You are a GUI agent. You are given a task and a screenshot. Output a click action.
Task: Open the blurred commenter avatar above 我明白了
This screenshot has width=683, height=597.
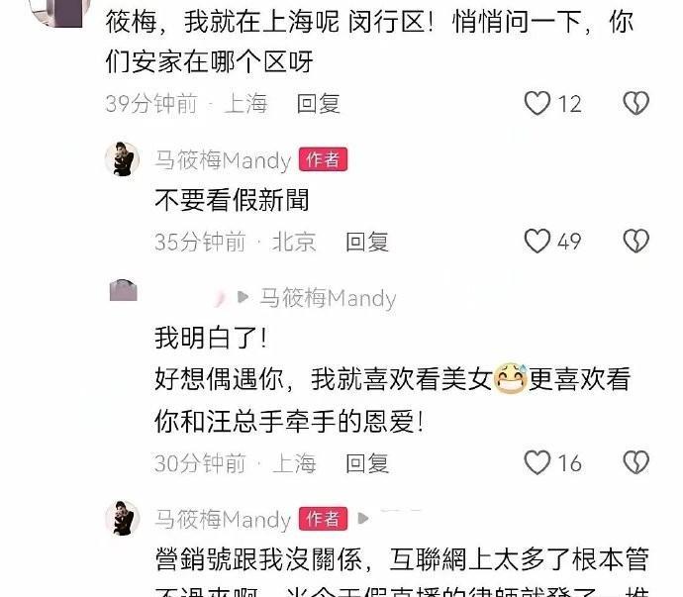point(124,290)
